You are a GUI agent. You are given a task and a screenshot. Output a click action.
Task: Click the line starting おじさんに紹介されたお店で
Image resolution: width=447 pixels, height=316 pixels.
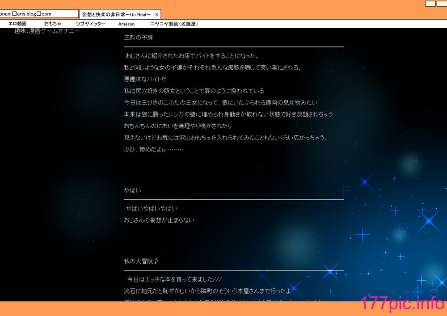tap(192, 56)
